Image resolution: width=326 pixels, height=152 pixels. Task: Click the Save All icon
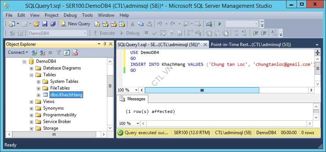tap(53, 24)
